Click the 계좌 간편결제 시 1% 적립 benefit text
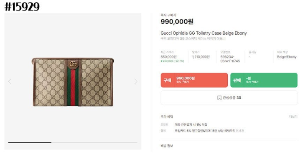300x162 pixels. pos(191,125)
